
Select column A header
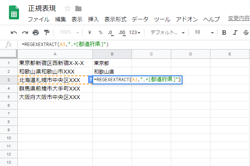tap(55, 54)
